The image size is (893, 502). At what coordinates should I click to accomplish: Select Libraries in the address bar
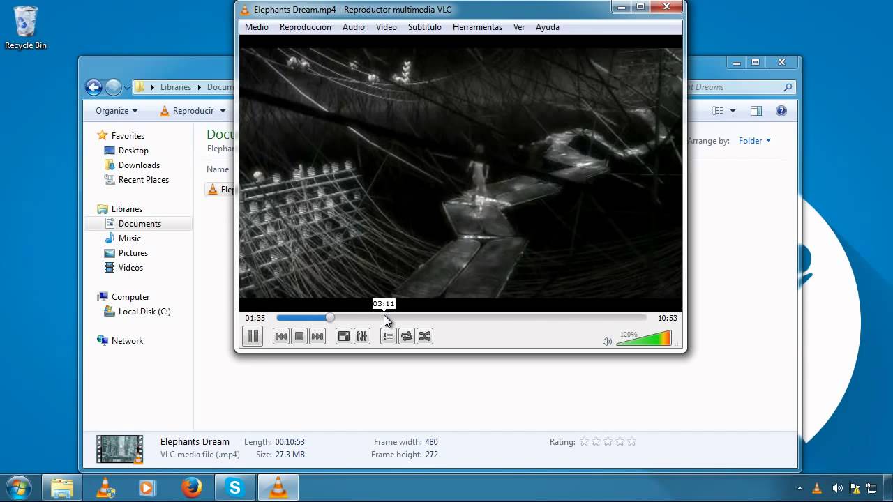(176, 87)
